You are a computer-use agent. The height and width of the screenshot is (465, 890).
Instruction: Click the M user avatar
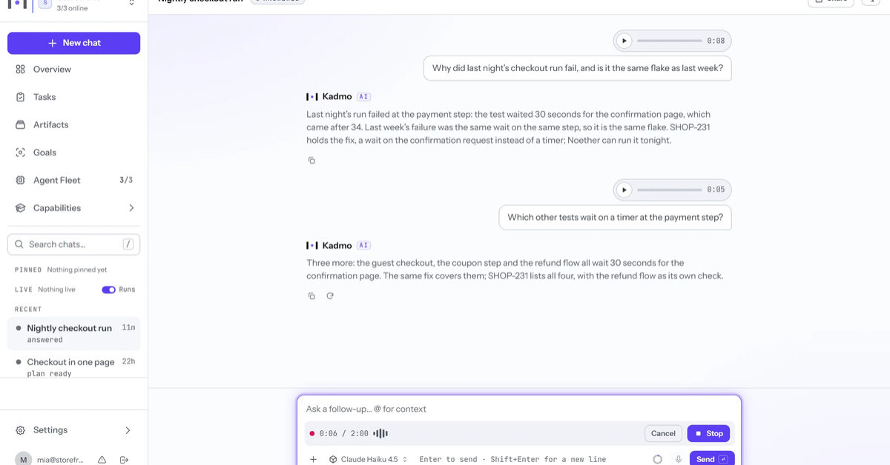[x=24, y=459]
